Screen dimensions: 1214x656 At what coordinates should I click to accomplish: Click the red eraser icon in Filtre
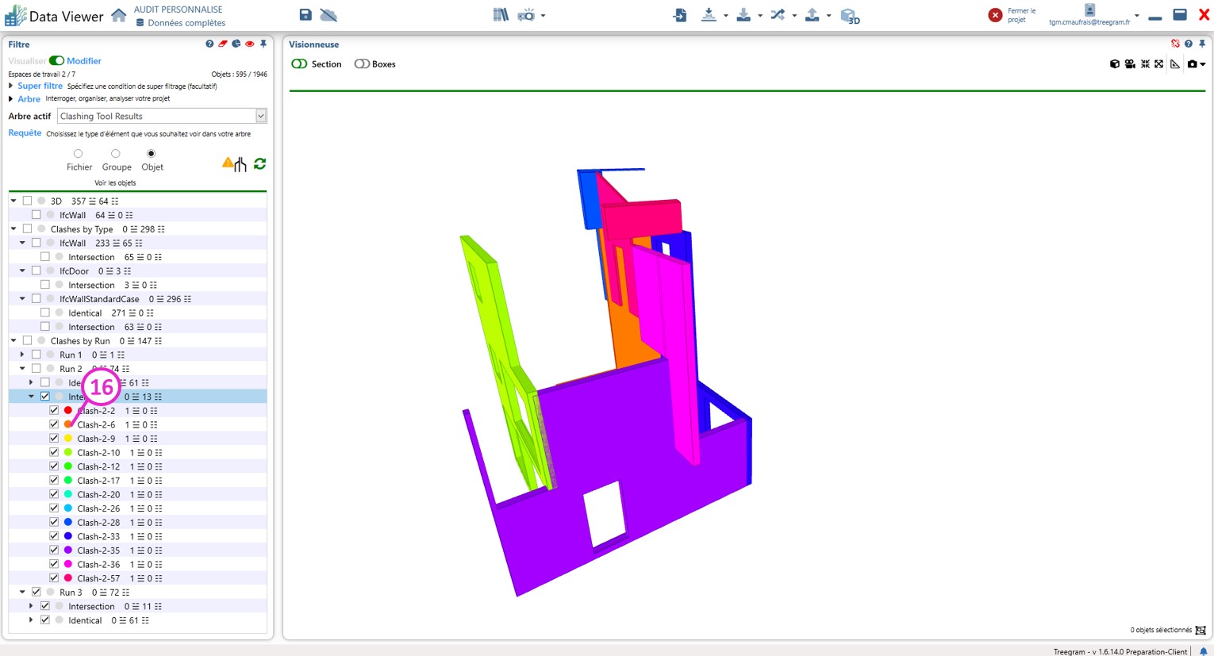pyautogui.click(x=223, y=44)
